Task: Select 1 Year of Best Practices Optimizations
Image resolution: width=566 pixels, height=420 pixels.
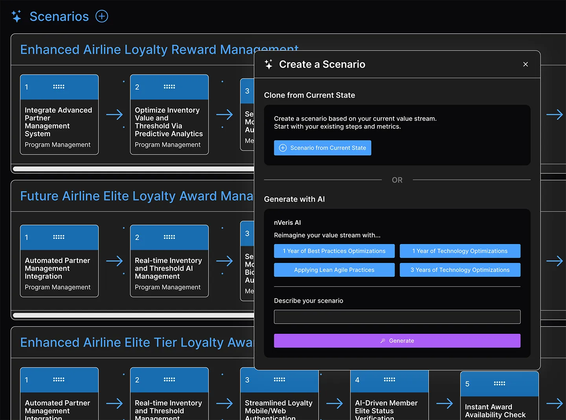Action: point(334,251)
